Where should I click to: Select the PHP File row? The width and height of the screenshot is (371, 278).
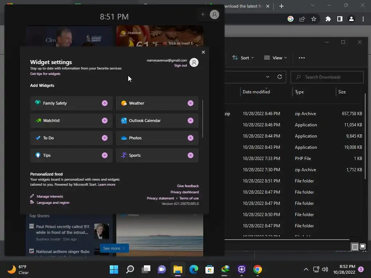click(x=293, y=159)
